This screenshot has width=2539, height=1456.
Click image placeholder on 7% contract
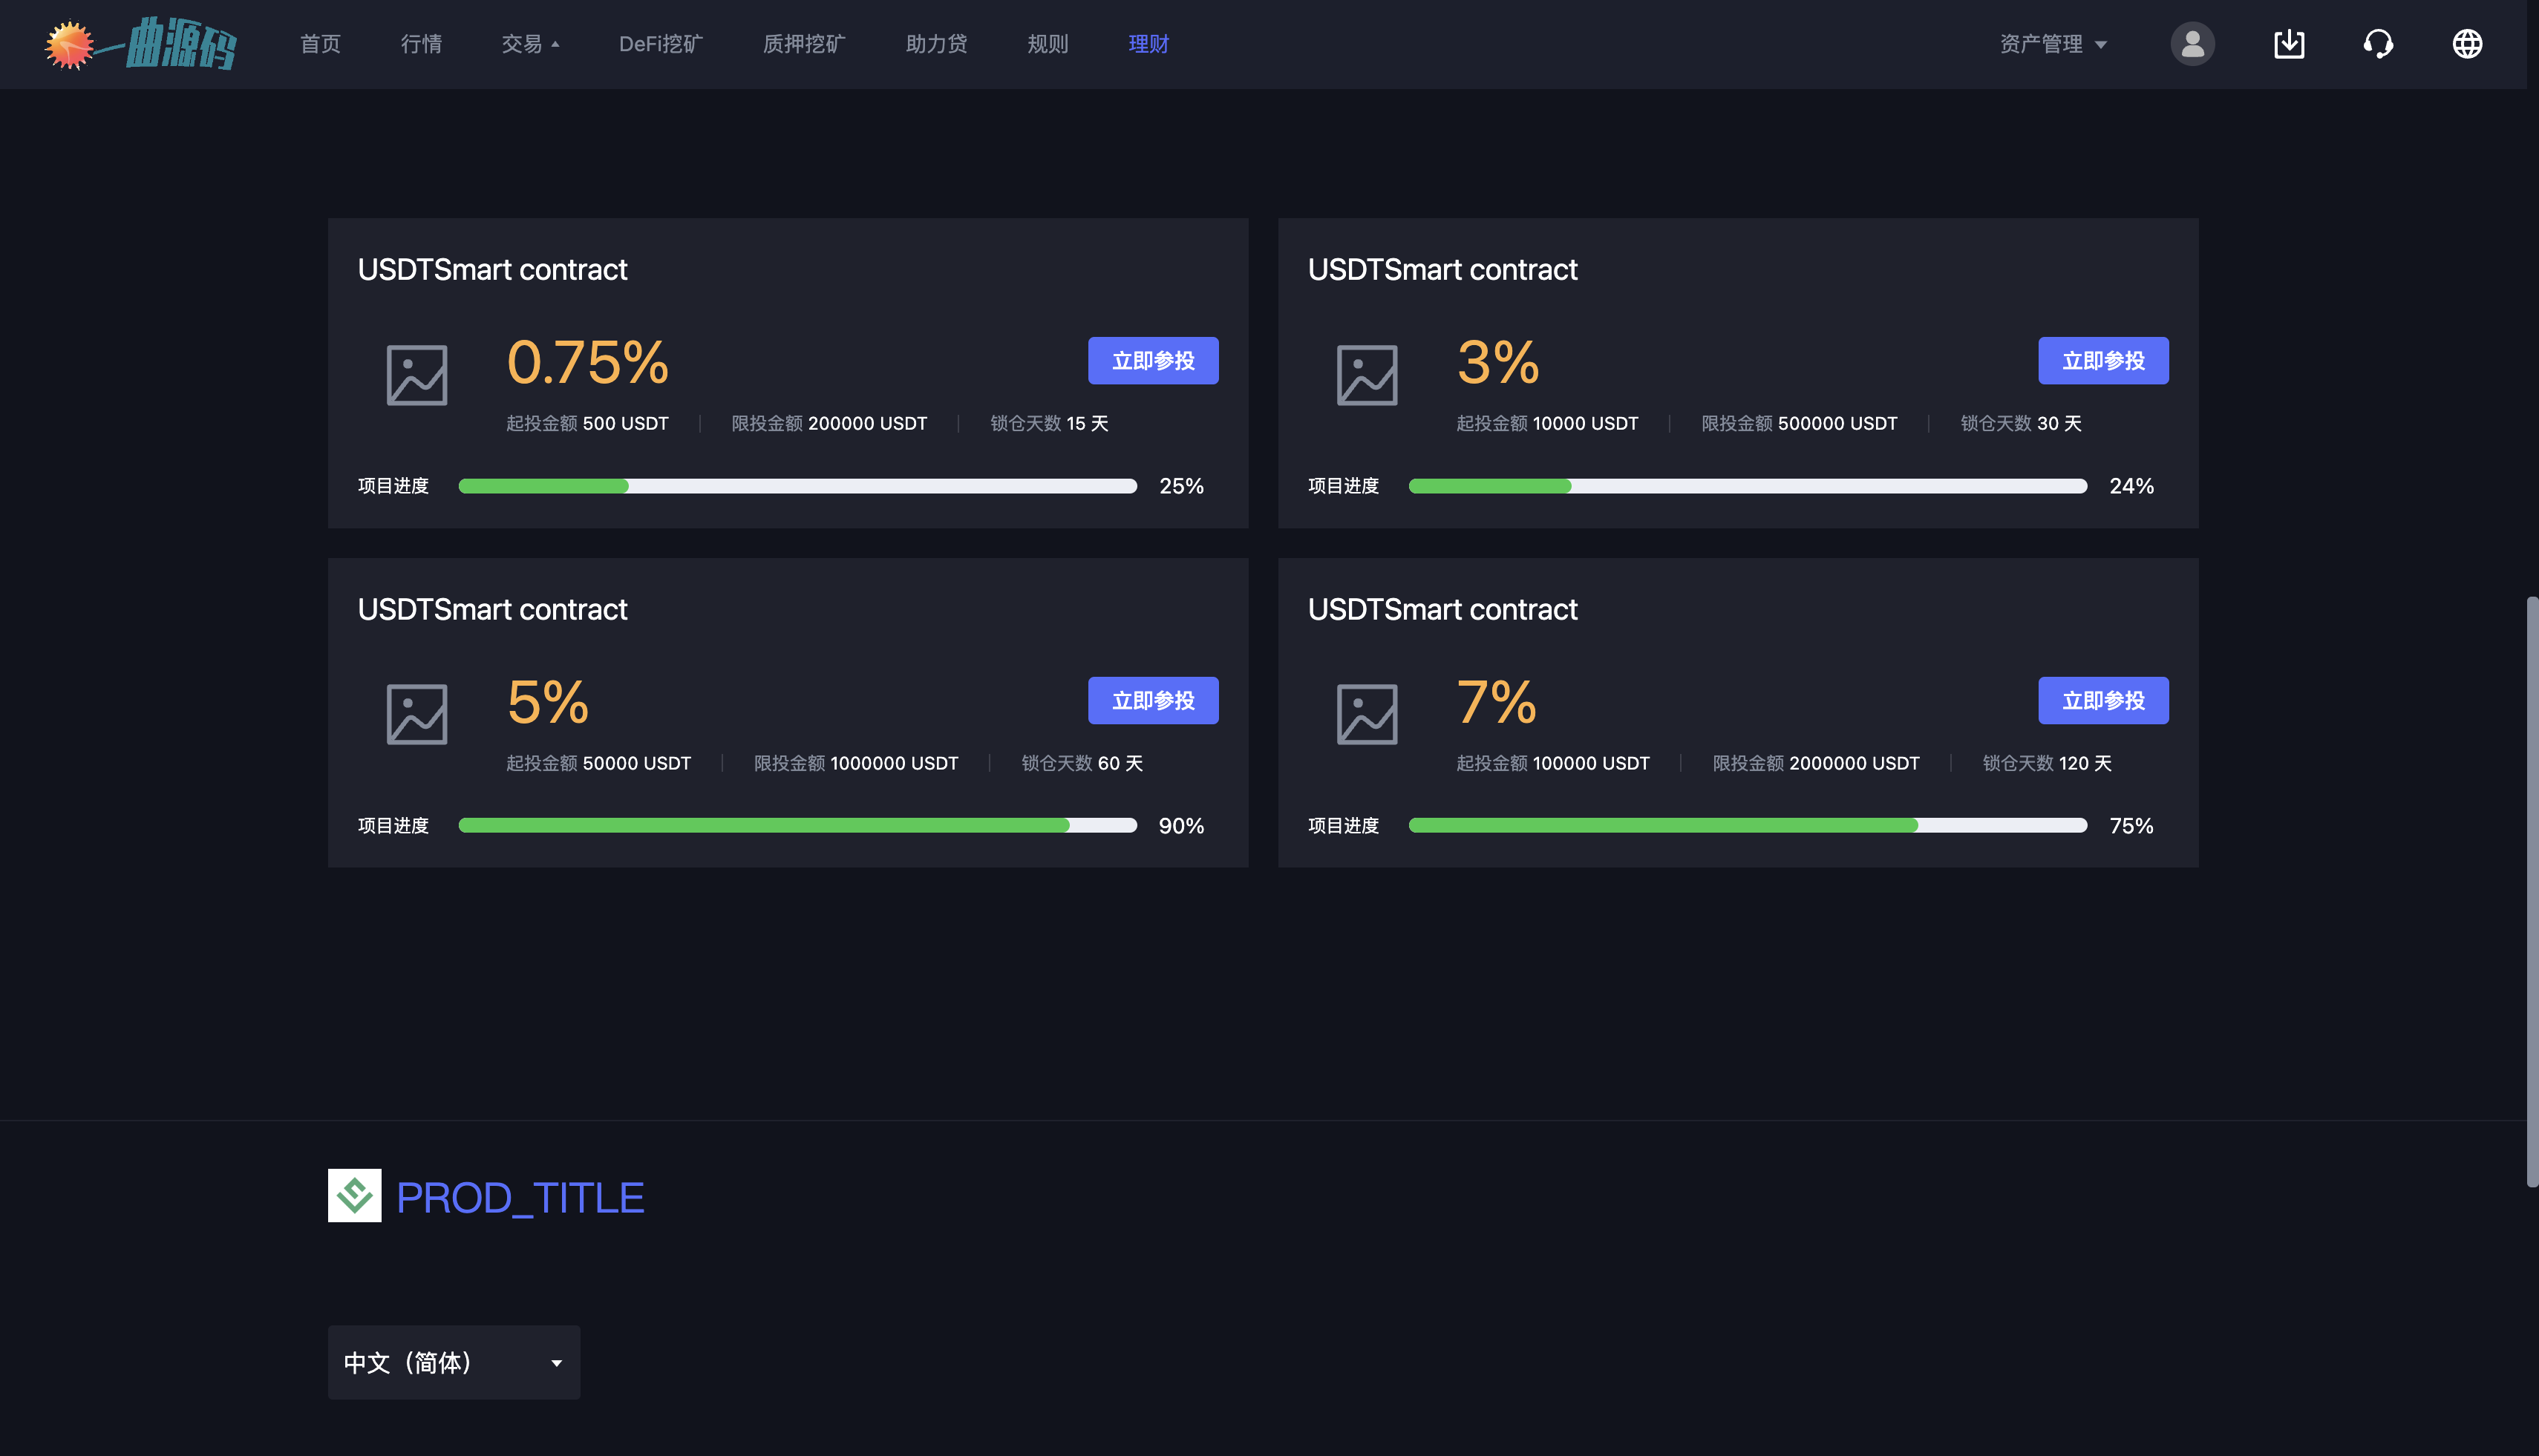click(1367, 714)
